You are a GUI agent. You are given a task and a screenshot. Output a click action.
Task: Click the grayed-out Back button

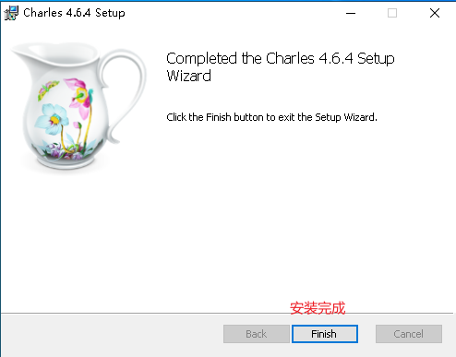click(x=257, y=334)
